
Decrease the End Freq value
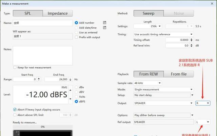[71, 80]
